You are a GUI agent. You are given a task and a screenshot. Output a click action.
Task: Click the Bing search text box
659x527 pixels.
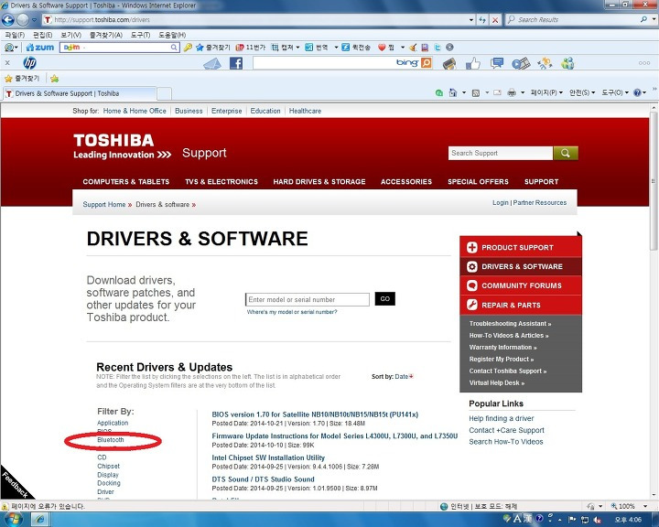324,63
